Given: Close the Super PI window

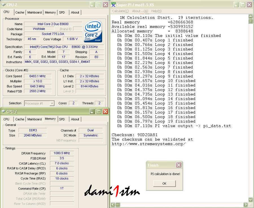Looking at the screenshot, I should click(249, 5).
